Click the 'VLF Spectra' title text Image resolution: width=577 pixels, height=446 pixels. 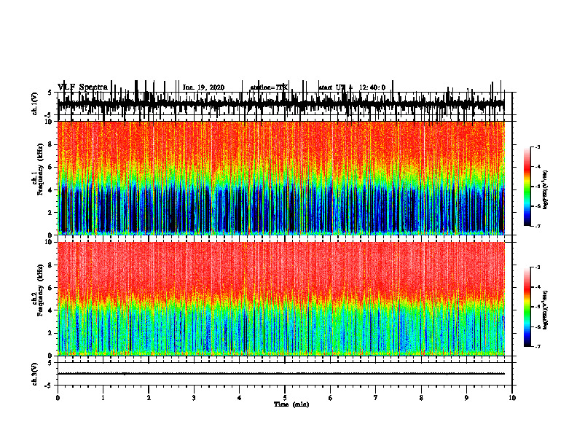pyautogui.click(x=82, y=87)
